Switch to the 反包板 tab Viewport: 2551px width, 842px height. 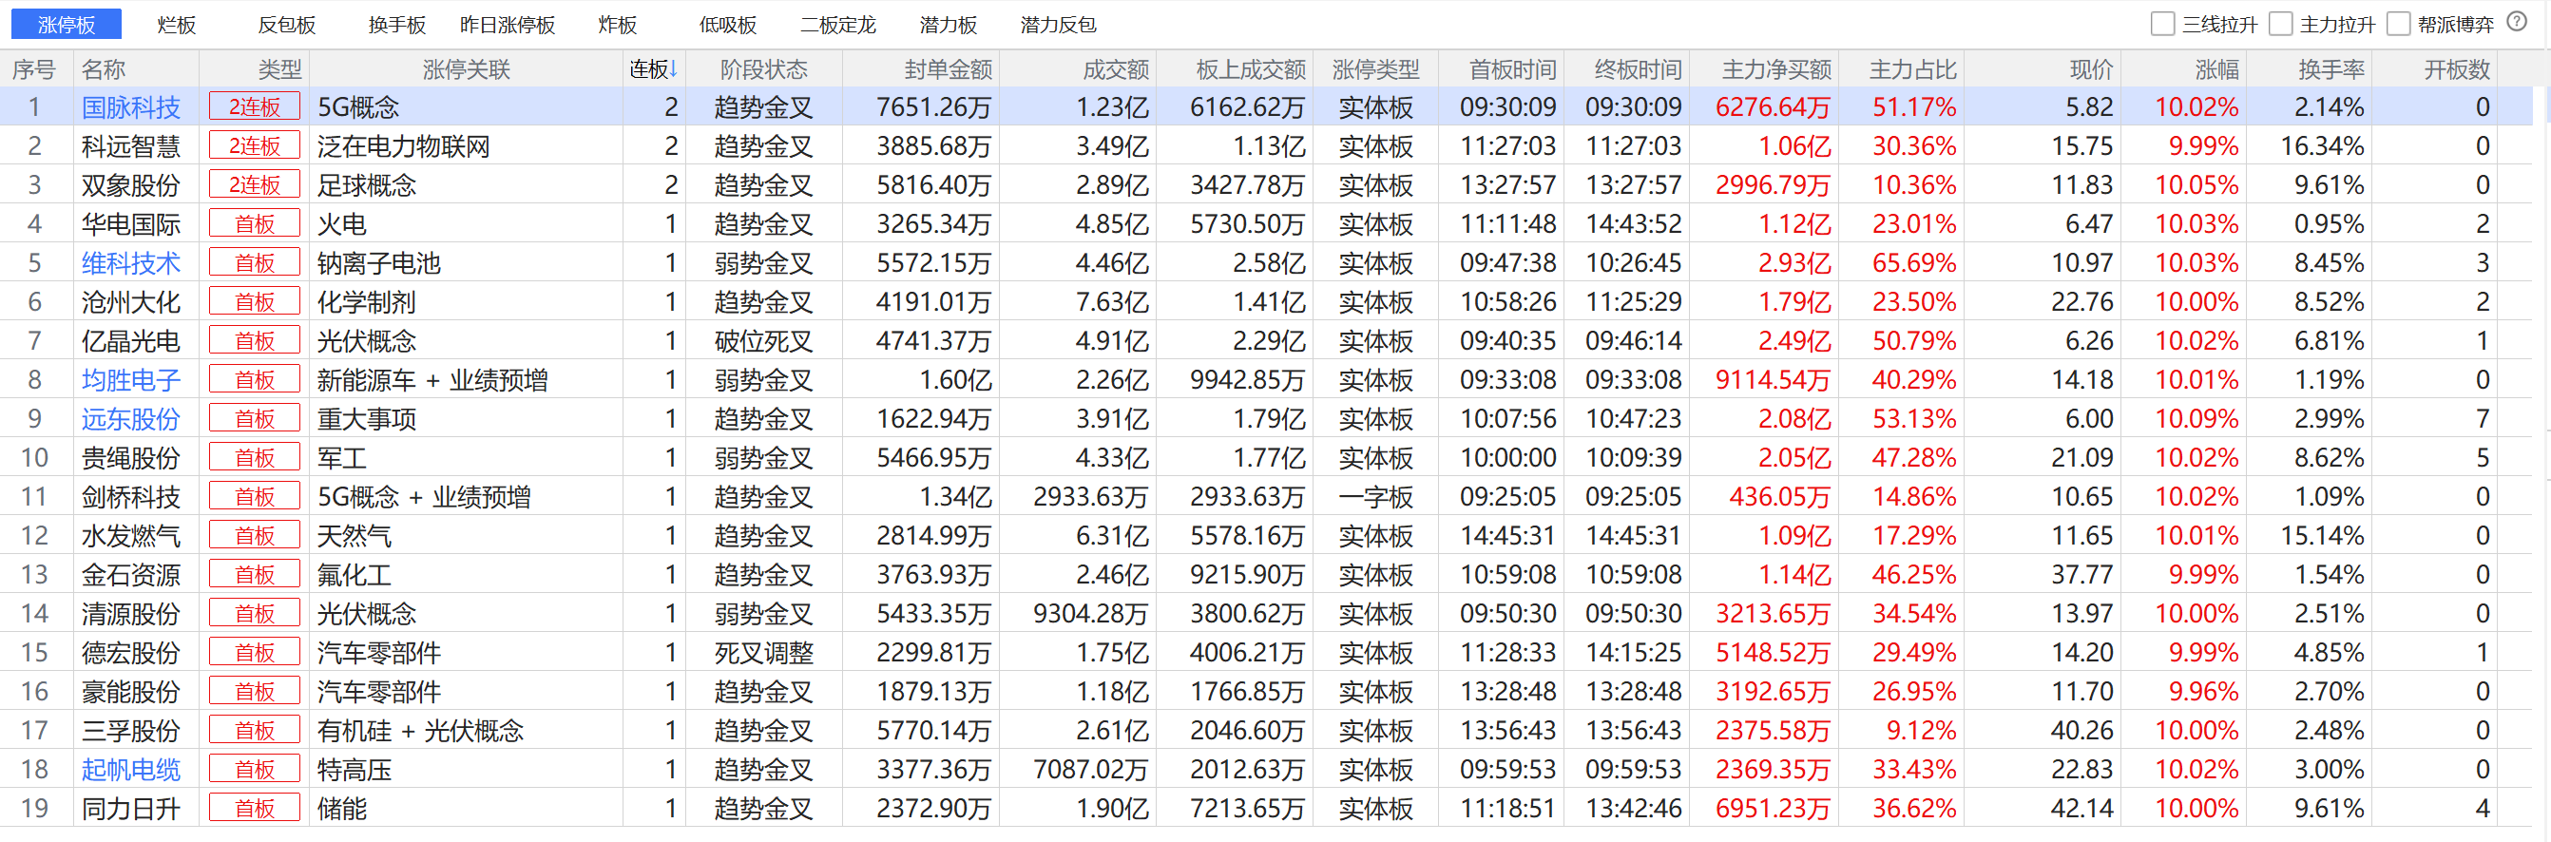(x=286, y=24)
